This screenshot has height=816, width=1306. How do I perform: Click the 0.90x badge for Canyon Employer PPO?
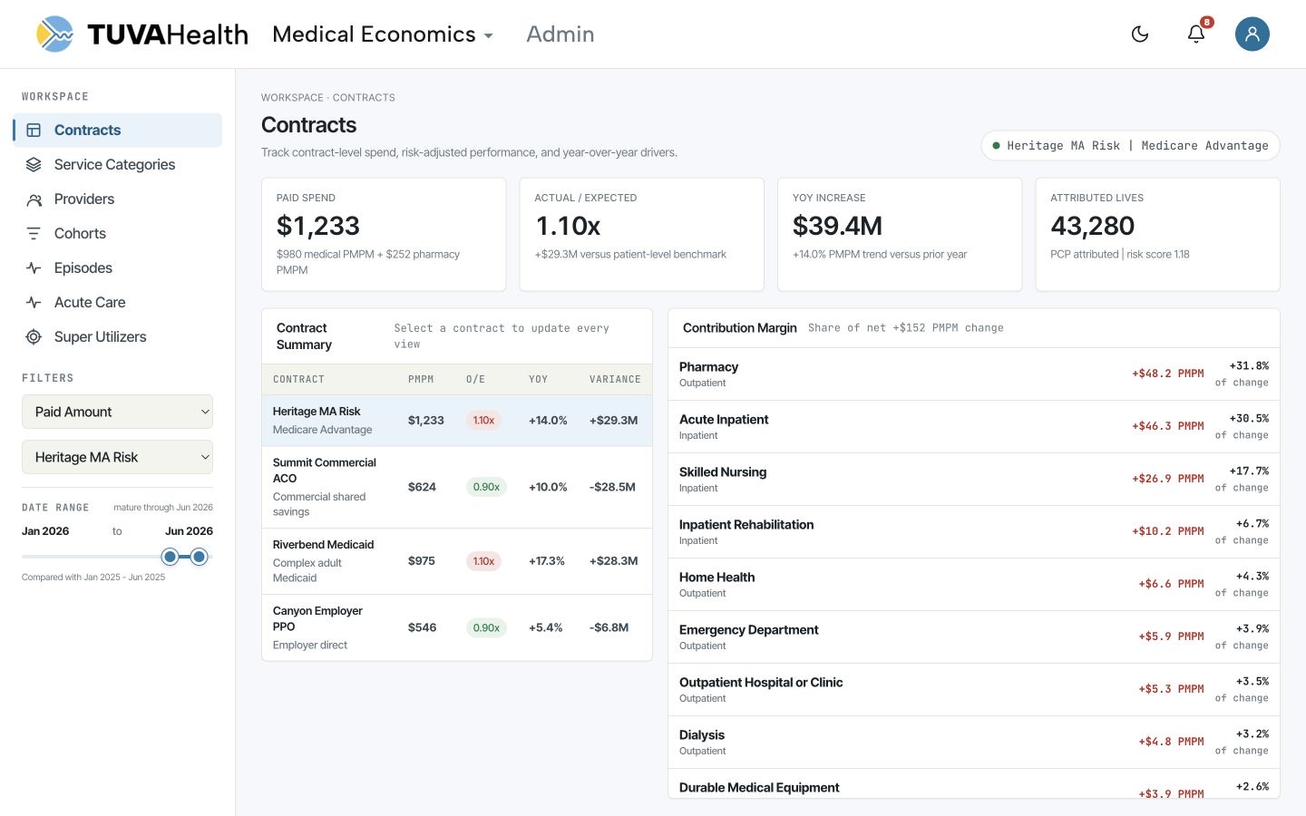pyautogui.click(x=486, y=627)
